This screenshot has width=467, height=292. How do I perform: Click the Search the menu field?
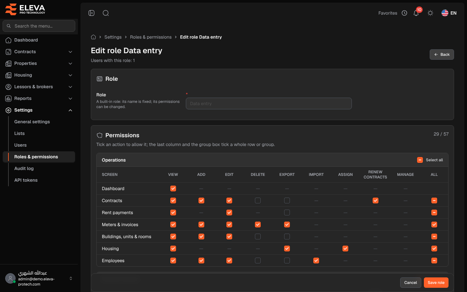(x=39, y=26)
